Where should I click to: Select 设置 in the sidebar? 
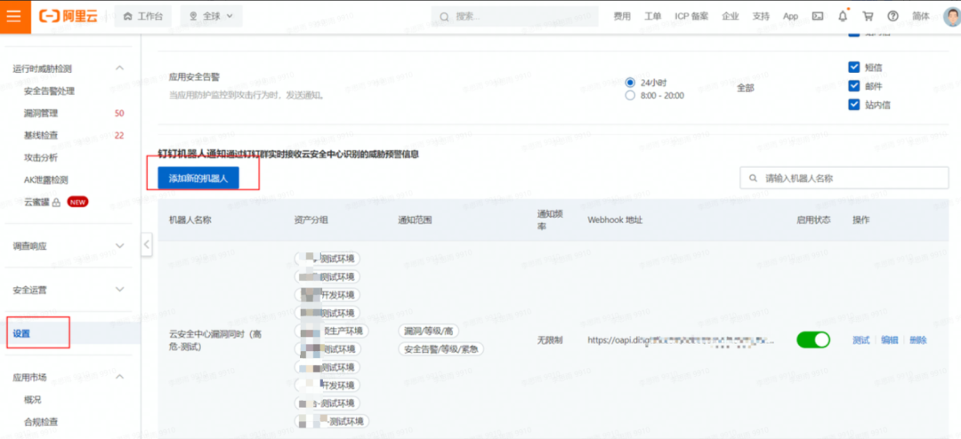(x=22, y=334)
